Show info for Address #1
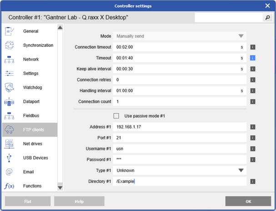This screenshot has height=211, width=276. pos(253,127)
